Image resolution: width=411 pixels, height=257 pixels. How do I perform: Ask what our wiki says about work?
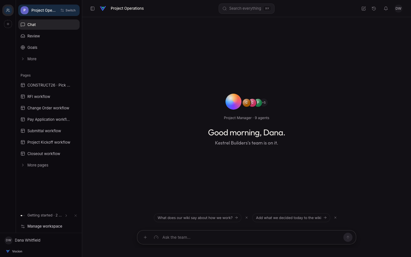pos(198,218)
